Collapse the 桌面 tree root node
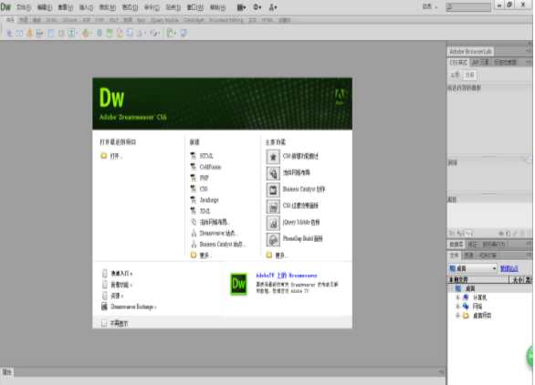This screenshot has height=385, width=535. pos(451,288)
